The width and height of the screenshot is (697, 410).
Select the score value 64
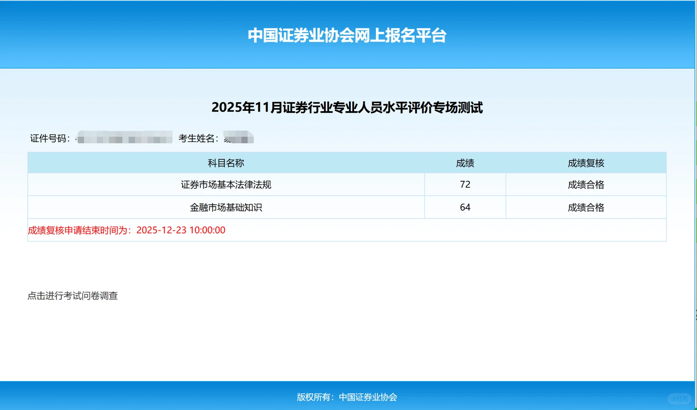(x=464, y=207)
